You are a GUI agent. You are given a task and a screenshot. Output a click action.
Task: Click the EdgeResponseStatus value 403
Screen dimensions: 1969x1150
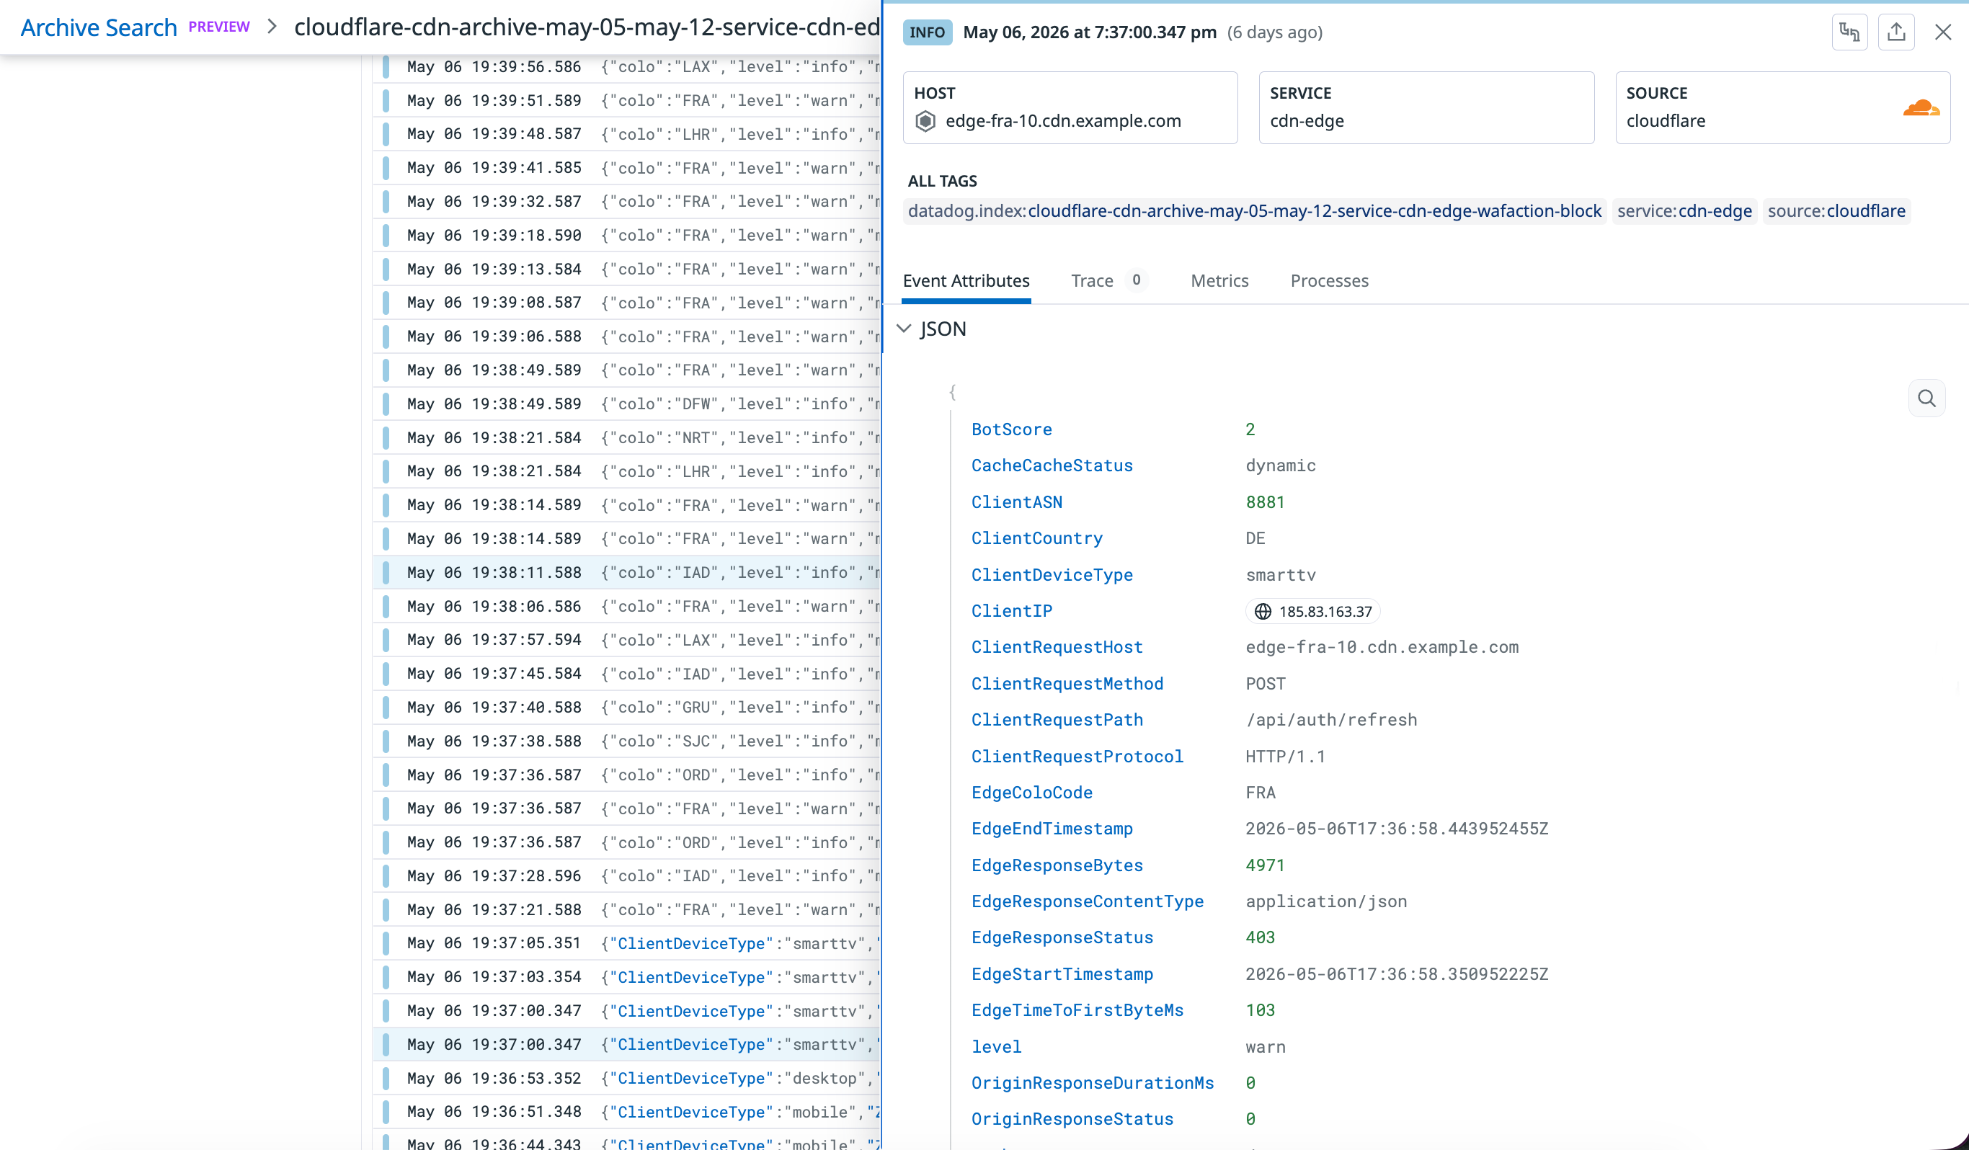coord(1261,937)
